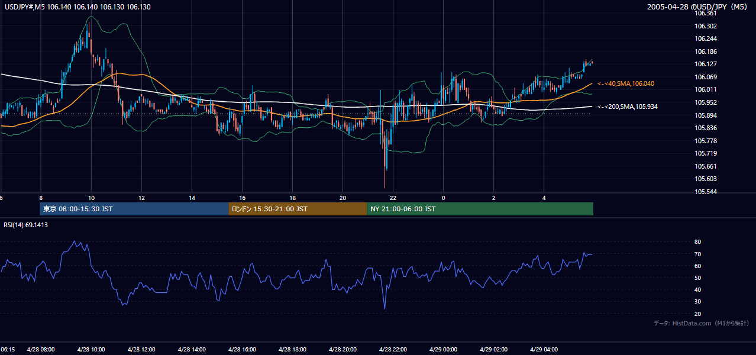Click the HistData.com data source note
756x355 pixels.
tap(701, 323)
